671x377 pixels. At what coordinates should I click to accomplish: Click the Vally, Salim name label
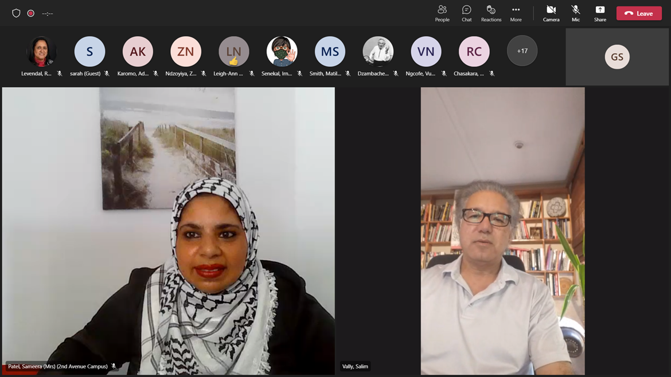coord(355,366)
